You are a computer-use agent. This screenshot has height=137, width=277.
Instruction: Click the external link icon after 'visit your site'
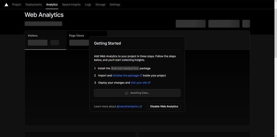coord(149,83)
